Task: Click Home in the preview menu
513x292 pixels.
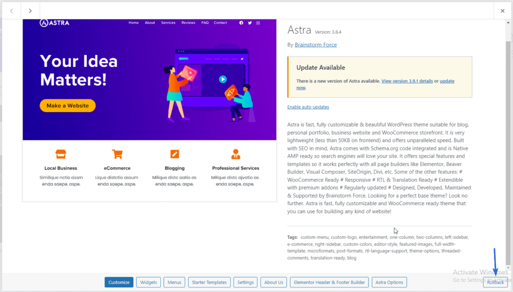Action: point(133,23)
